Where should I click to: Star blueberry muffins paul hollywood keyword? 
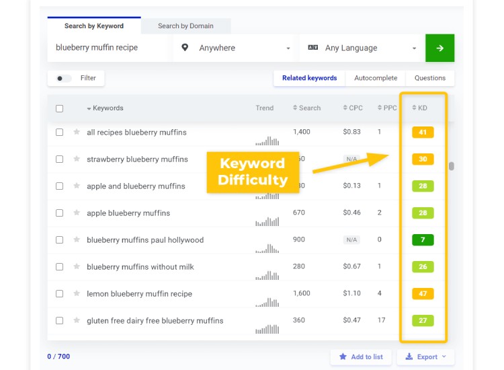coord(77,239)
